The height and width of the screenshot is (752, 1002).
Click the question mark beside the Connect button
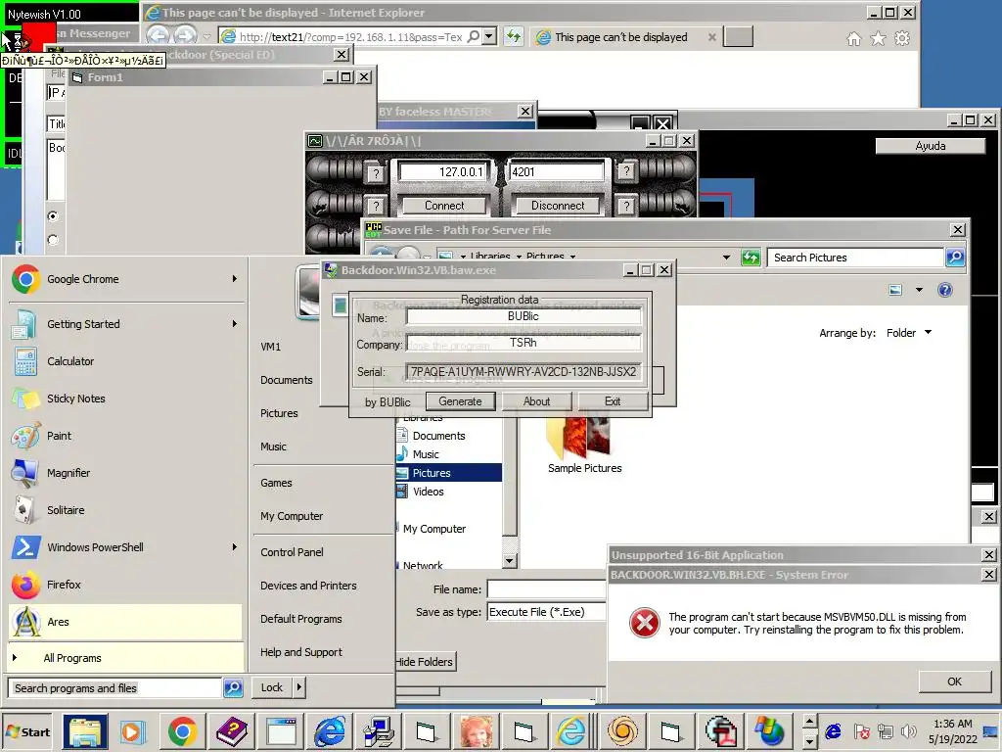[377, 206]
